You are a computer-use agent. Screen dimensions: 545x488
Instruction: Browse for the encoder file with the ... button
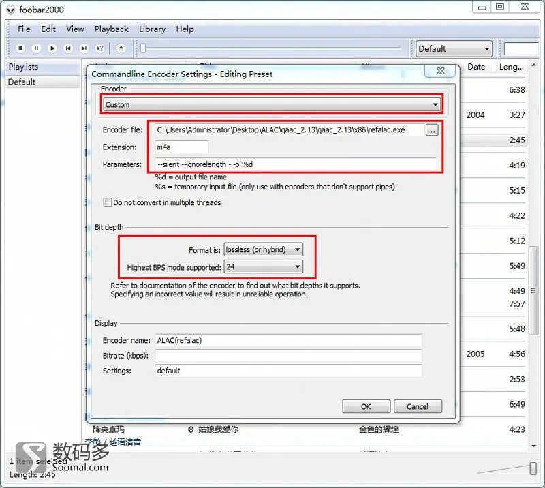[432, 130]
